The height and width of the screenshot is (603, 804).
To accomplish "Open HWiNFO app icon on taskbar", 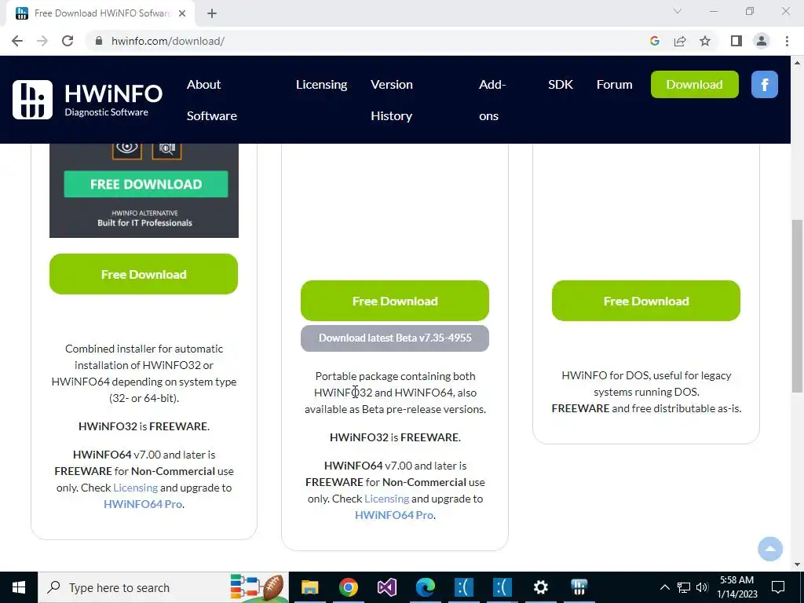I will [579, 587].
